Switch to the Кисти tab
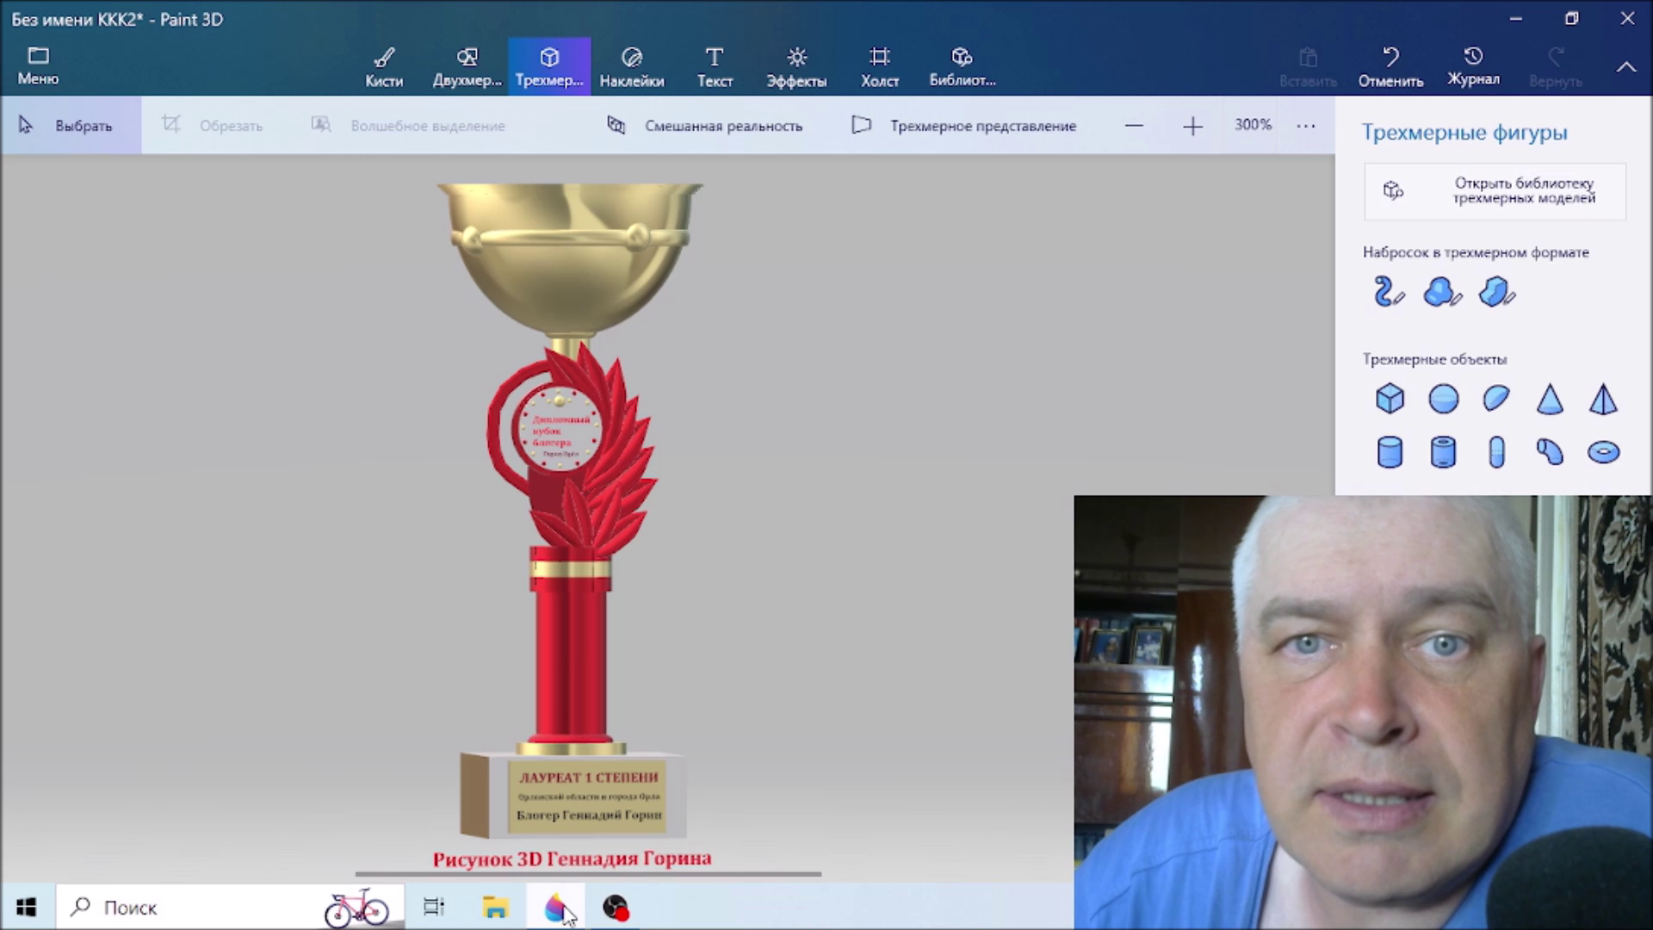1653x930 pixels. click(384, 66)
